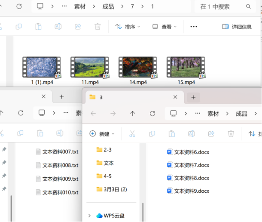Close the tab in bottom-left window
The image size is (262, 222).
tap(44, 96)
